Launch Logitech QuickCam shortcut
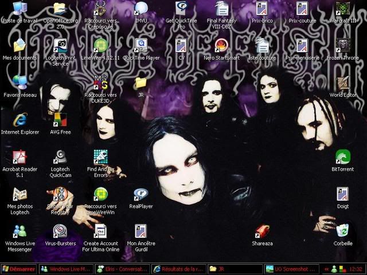This screenshot has height=275, width=367. pyautogui.click(x=60, y=157)
